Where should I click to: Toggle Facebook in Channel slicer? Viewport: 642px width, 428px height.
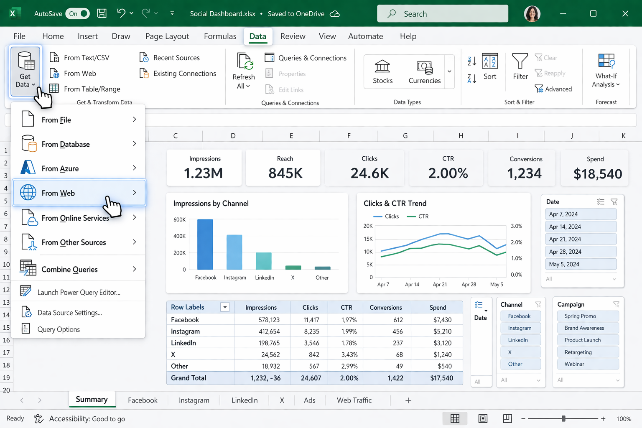tap(521, 316)
